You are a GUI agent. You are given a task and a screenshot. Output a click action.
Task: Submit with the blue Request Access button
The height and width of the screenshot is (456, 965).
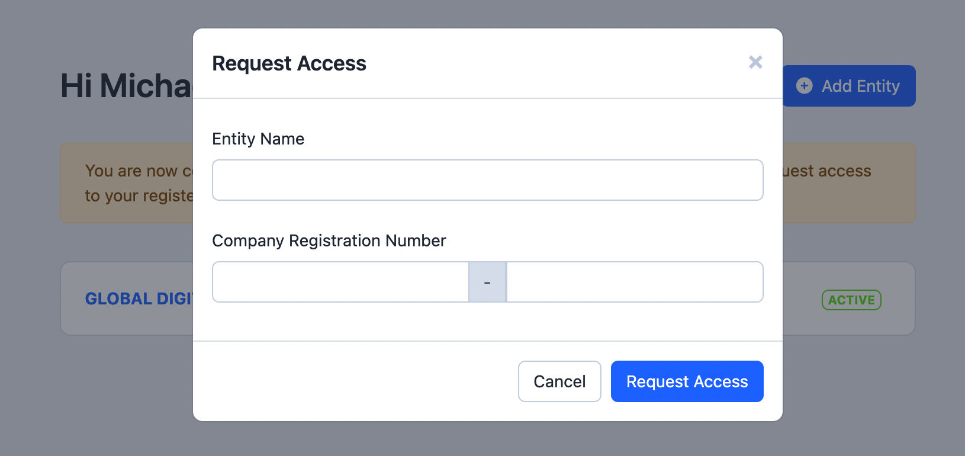(687, 381)
